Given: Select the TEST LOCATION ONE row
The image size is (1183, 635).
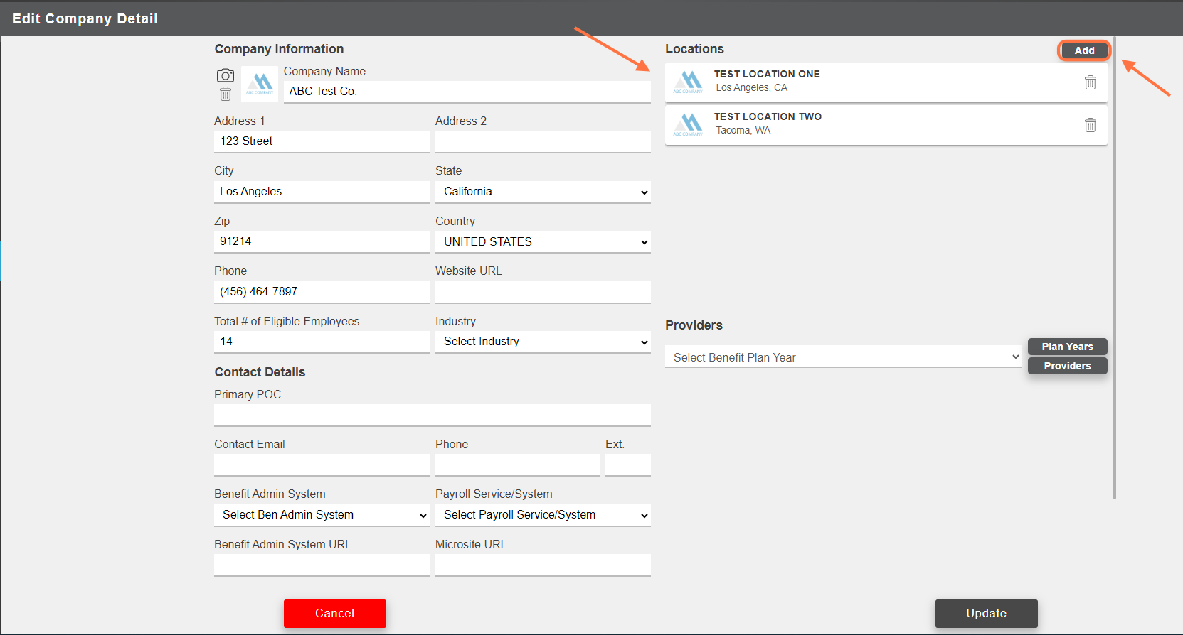Looking at the screenshot, I should pyautogui.click(x=886, y=82).
